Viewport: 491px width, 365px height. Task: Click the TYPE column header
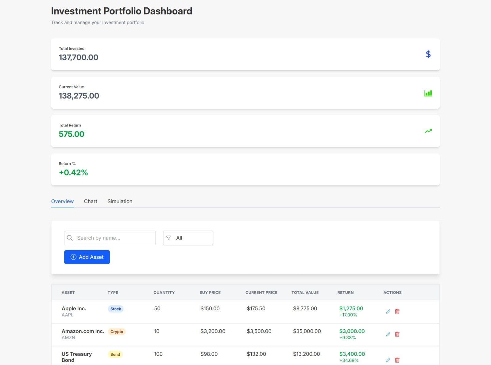click(x=113, y=293)
